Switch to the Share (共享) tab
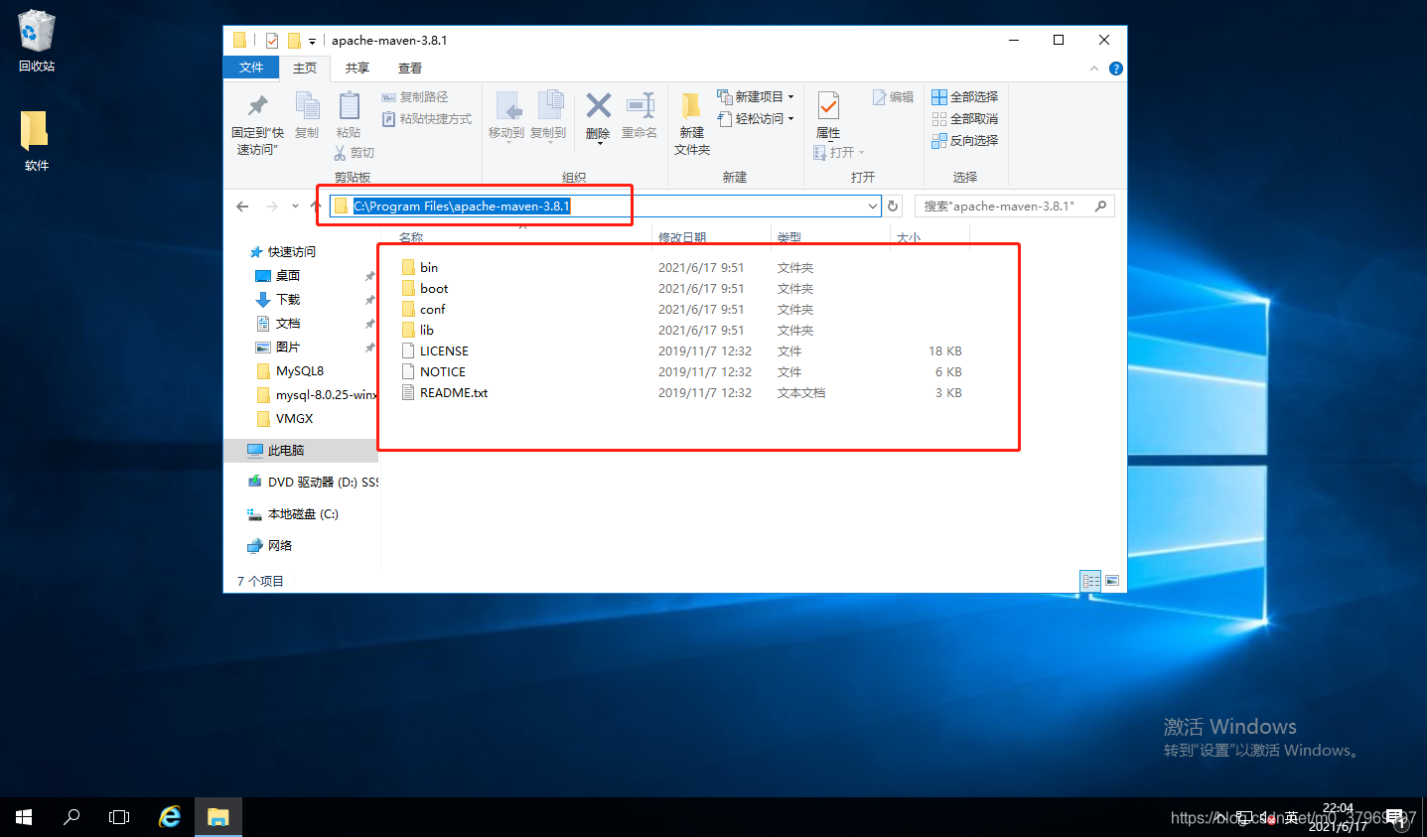 click(x=357, y=69)
